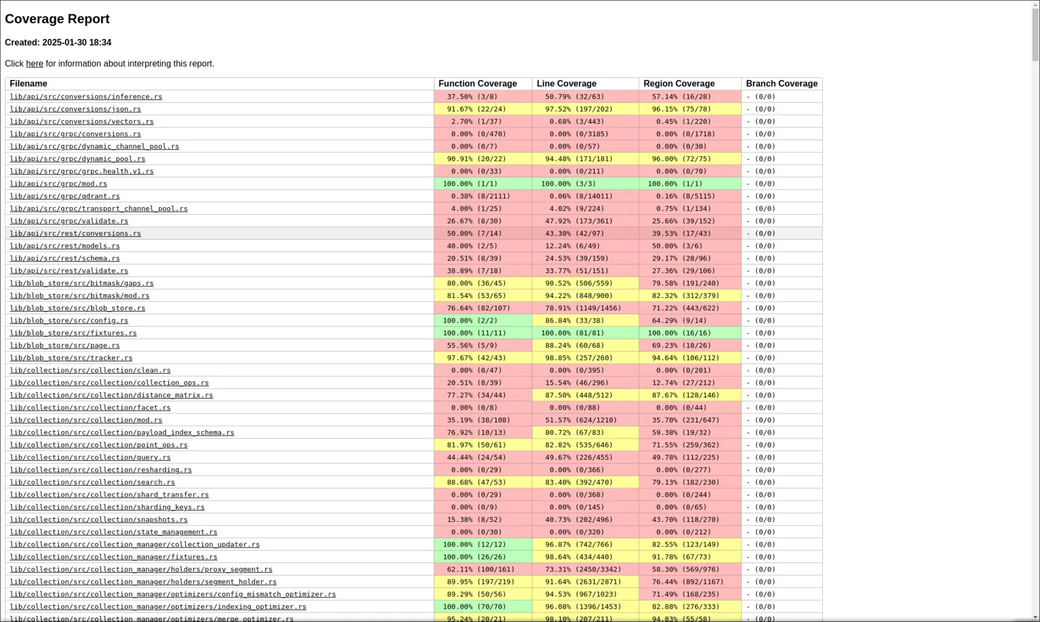The height and width of the screenshot is (622, 1040).
Task: Click the Branch Coverage column header
Action: [x=781, y=84]
